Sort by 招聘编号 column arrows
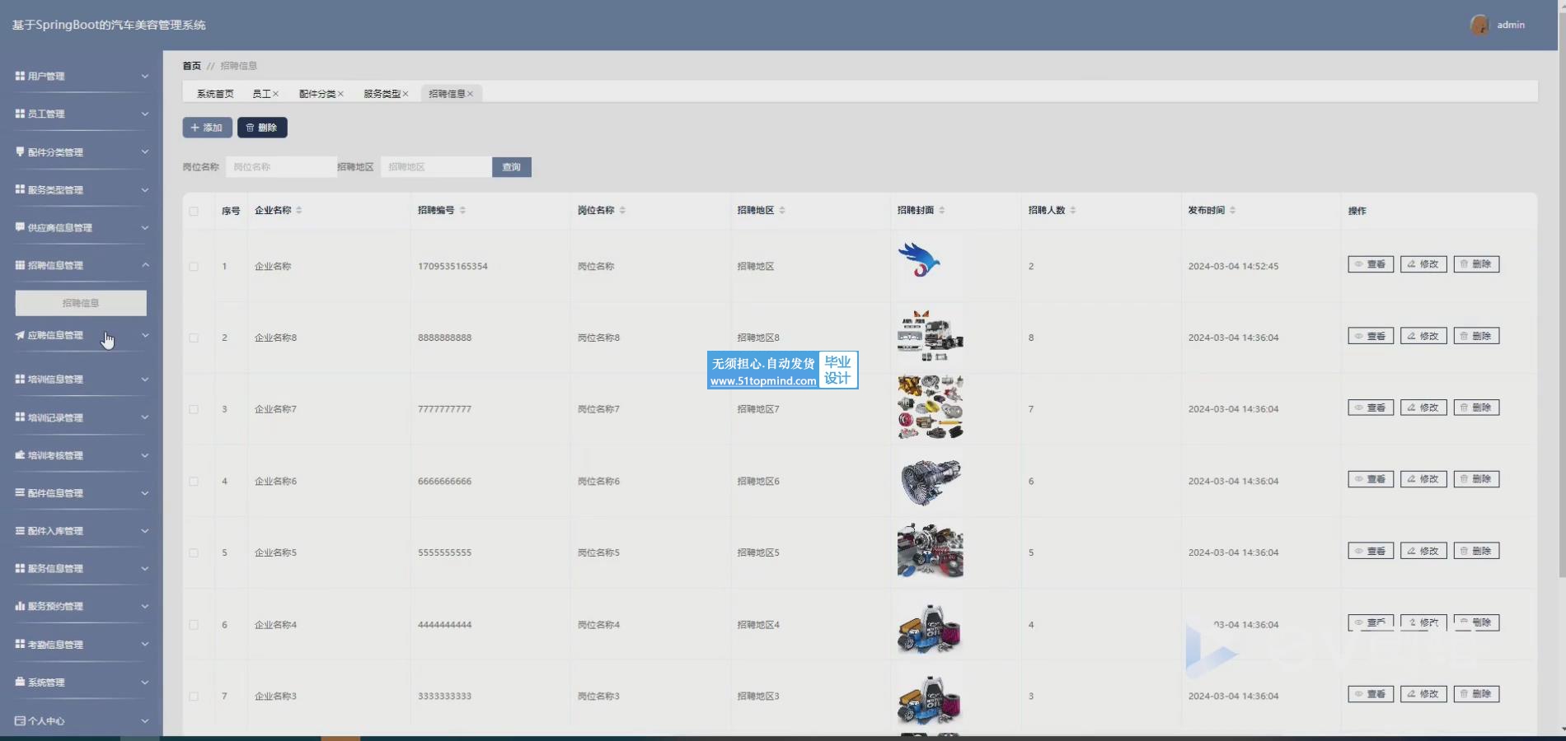Screen dimensions: 1566x741 [462, 211]
